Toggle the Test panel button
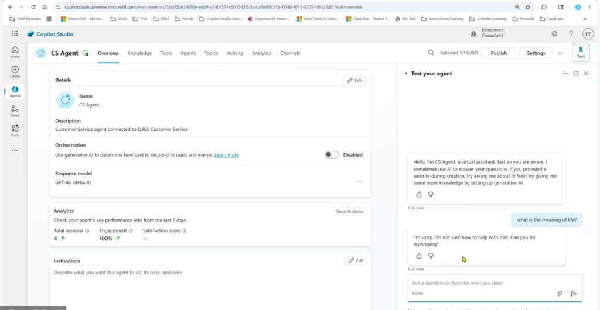Viewport: 600px width, 310px height. (581, 53)
